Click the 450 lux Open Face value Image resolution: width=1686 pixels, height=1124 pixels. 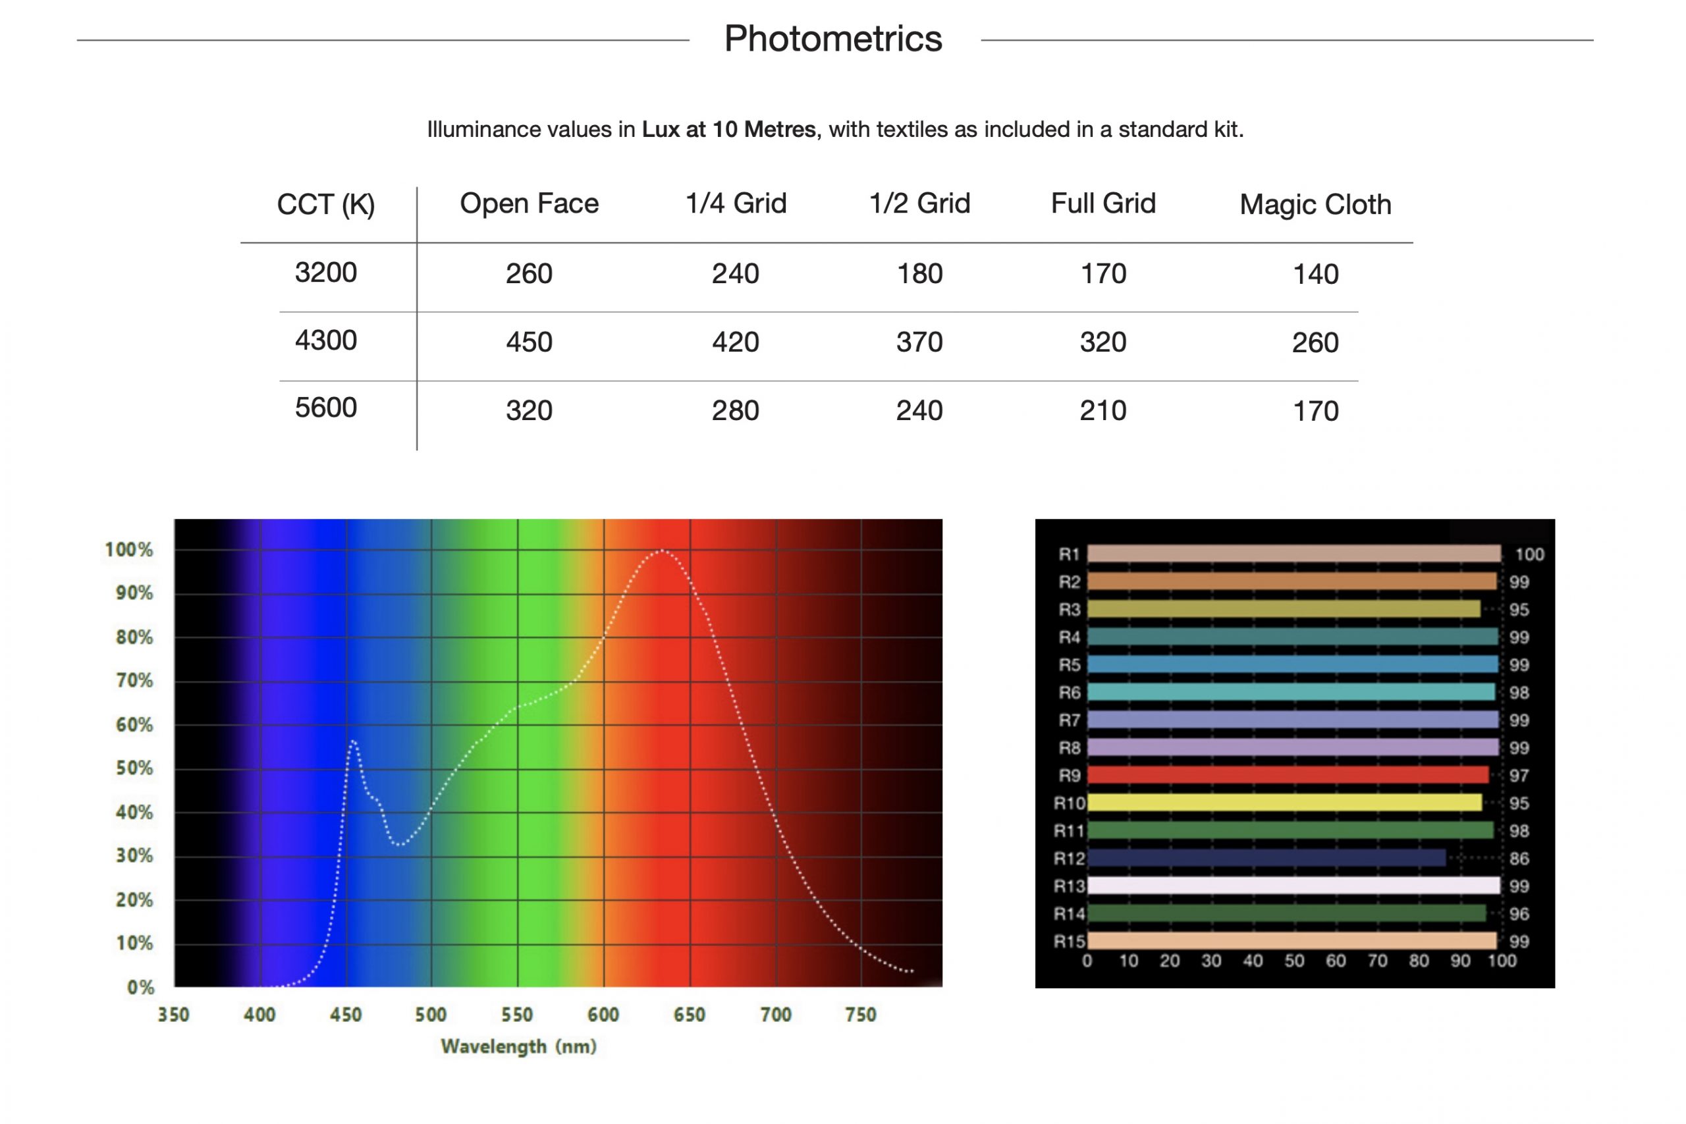[x=529, y=342]
